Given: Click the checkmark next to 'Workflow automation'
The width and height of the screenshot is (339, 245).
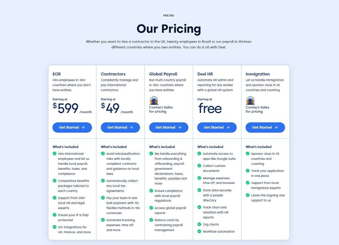Looking at the screenshot, I should point(199,232).
